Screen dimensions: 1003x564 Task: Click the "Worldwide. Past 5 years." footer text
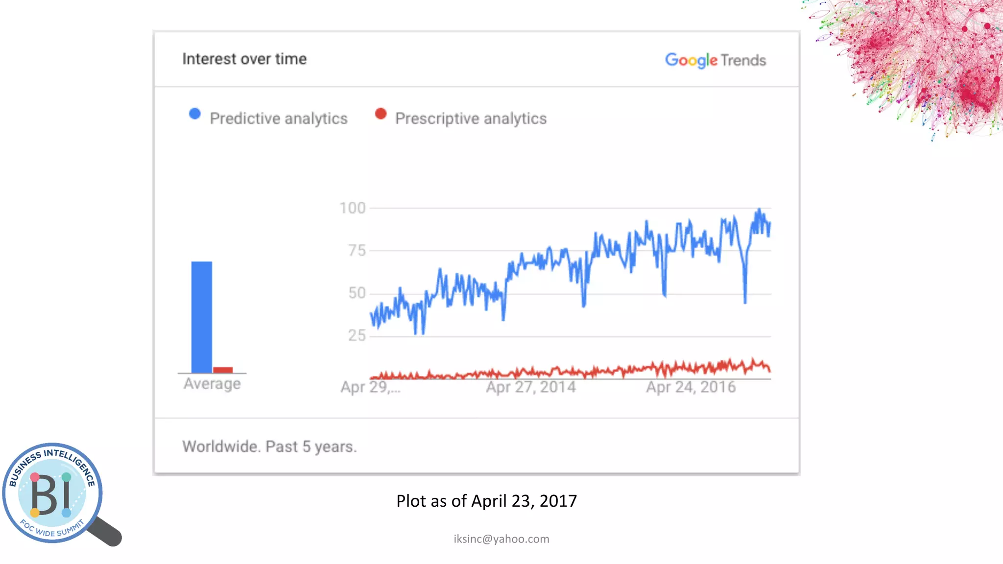(x=269, y=446)
